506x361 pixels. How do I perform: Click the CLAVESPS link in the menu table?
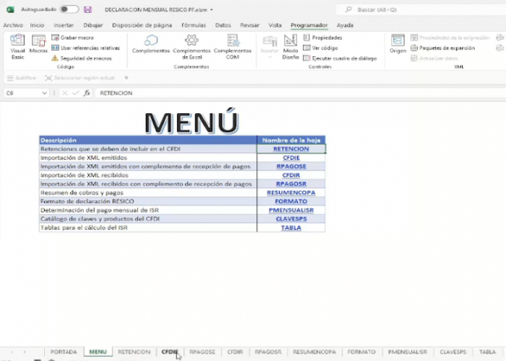[x=291, y=219]
